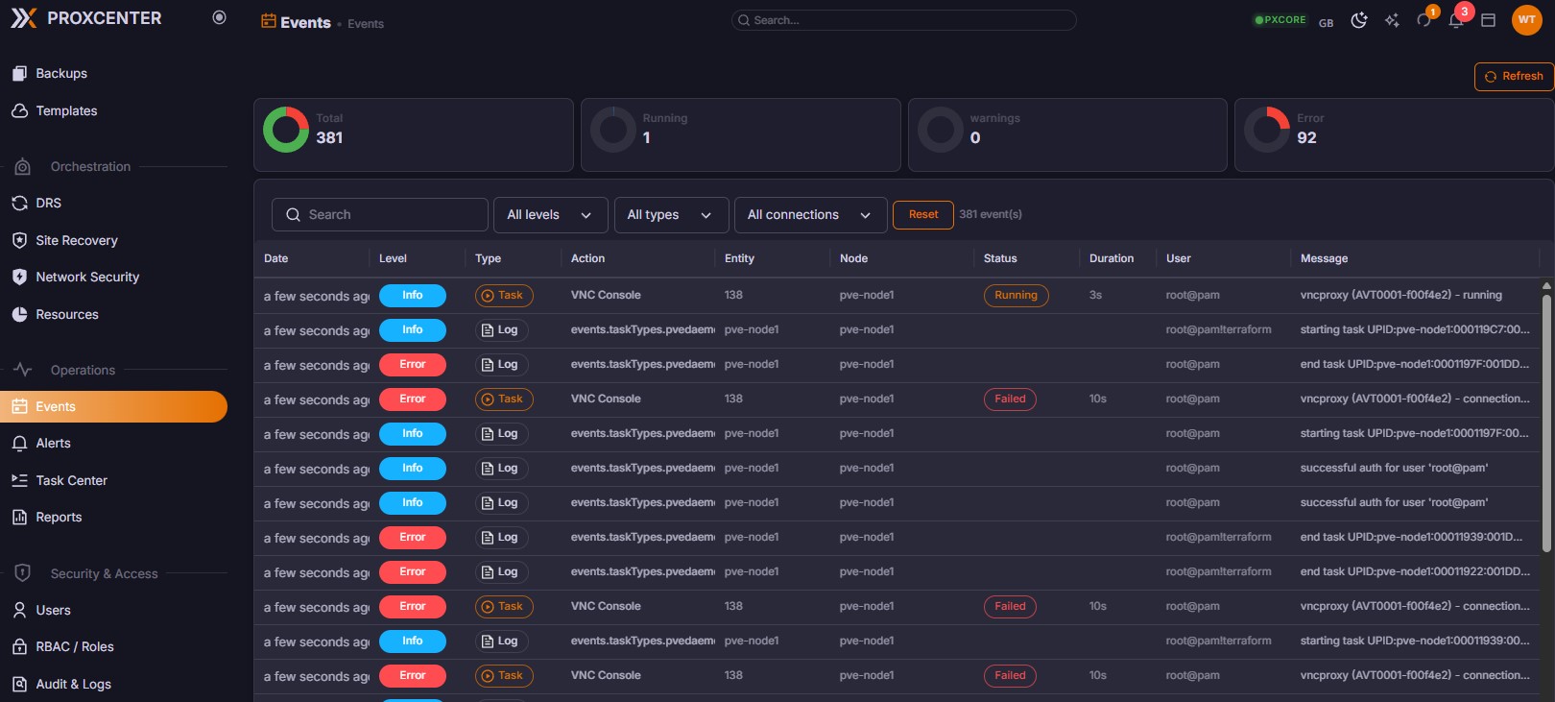Image resolution: width=1555 pixels, height=702 pixels.
Task: Open the All connections dropdown
Action: point(809,215)
